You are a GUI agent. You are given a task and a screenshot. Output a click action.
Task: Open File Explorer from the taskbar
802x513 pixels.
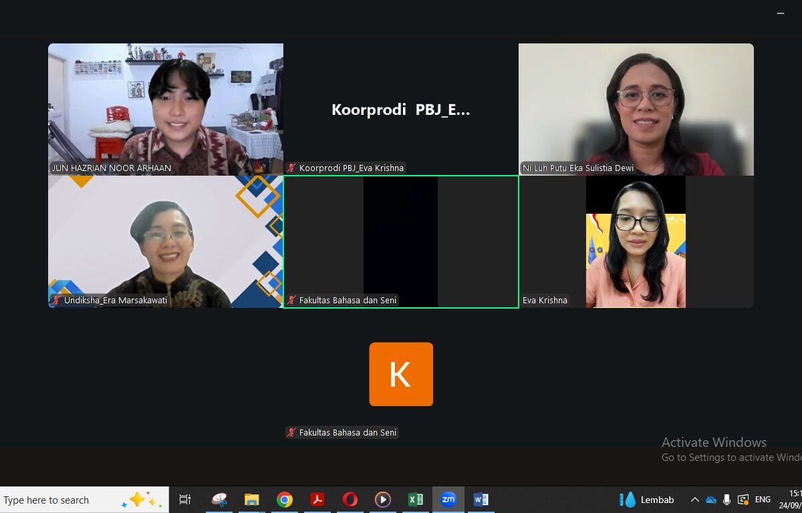click(x=252, y=500)
